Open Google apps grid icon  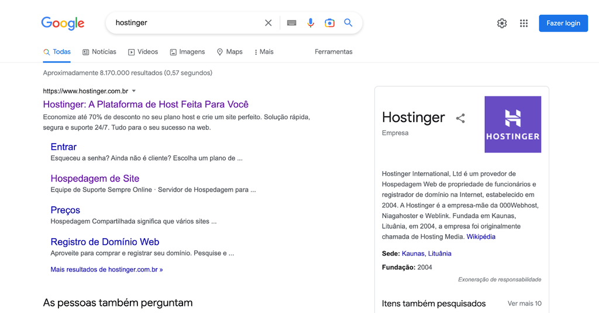524,23
